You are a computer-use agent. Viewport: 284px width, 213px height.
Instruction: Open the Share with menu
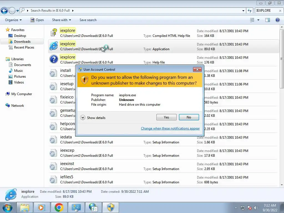tap(61, 20)
